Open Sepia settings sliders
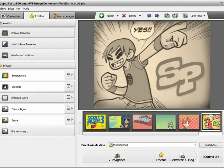The image size is (224, 168). tap(69, 120)
